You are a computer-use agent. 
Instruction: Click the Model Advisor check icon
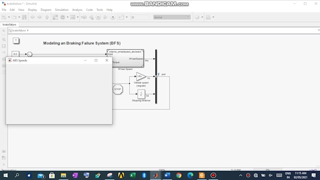click(197, 17)
